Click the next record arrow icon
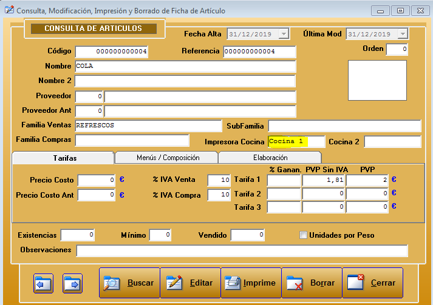This screenshot has height=305, width=433. click(x=72, y=283)
